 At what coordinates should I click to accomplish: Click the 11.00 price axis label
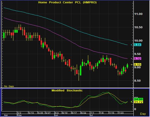tap(138, 14)
